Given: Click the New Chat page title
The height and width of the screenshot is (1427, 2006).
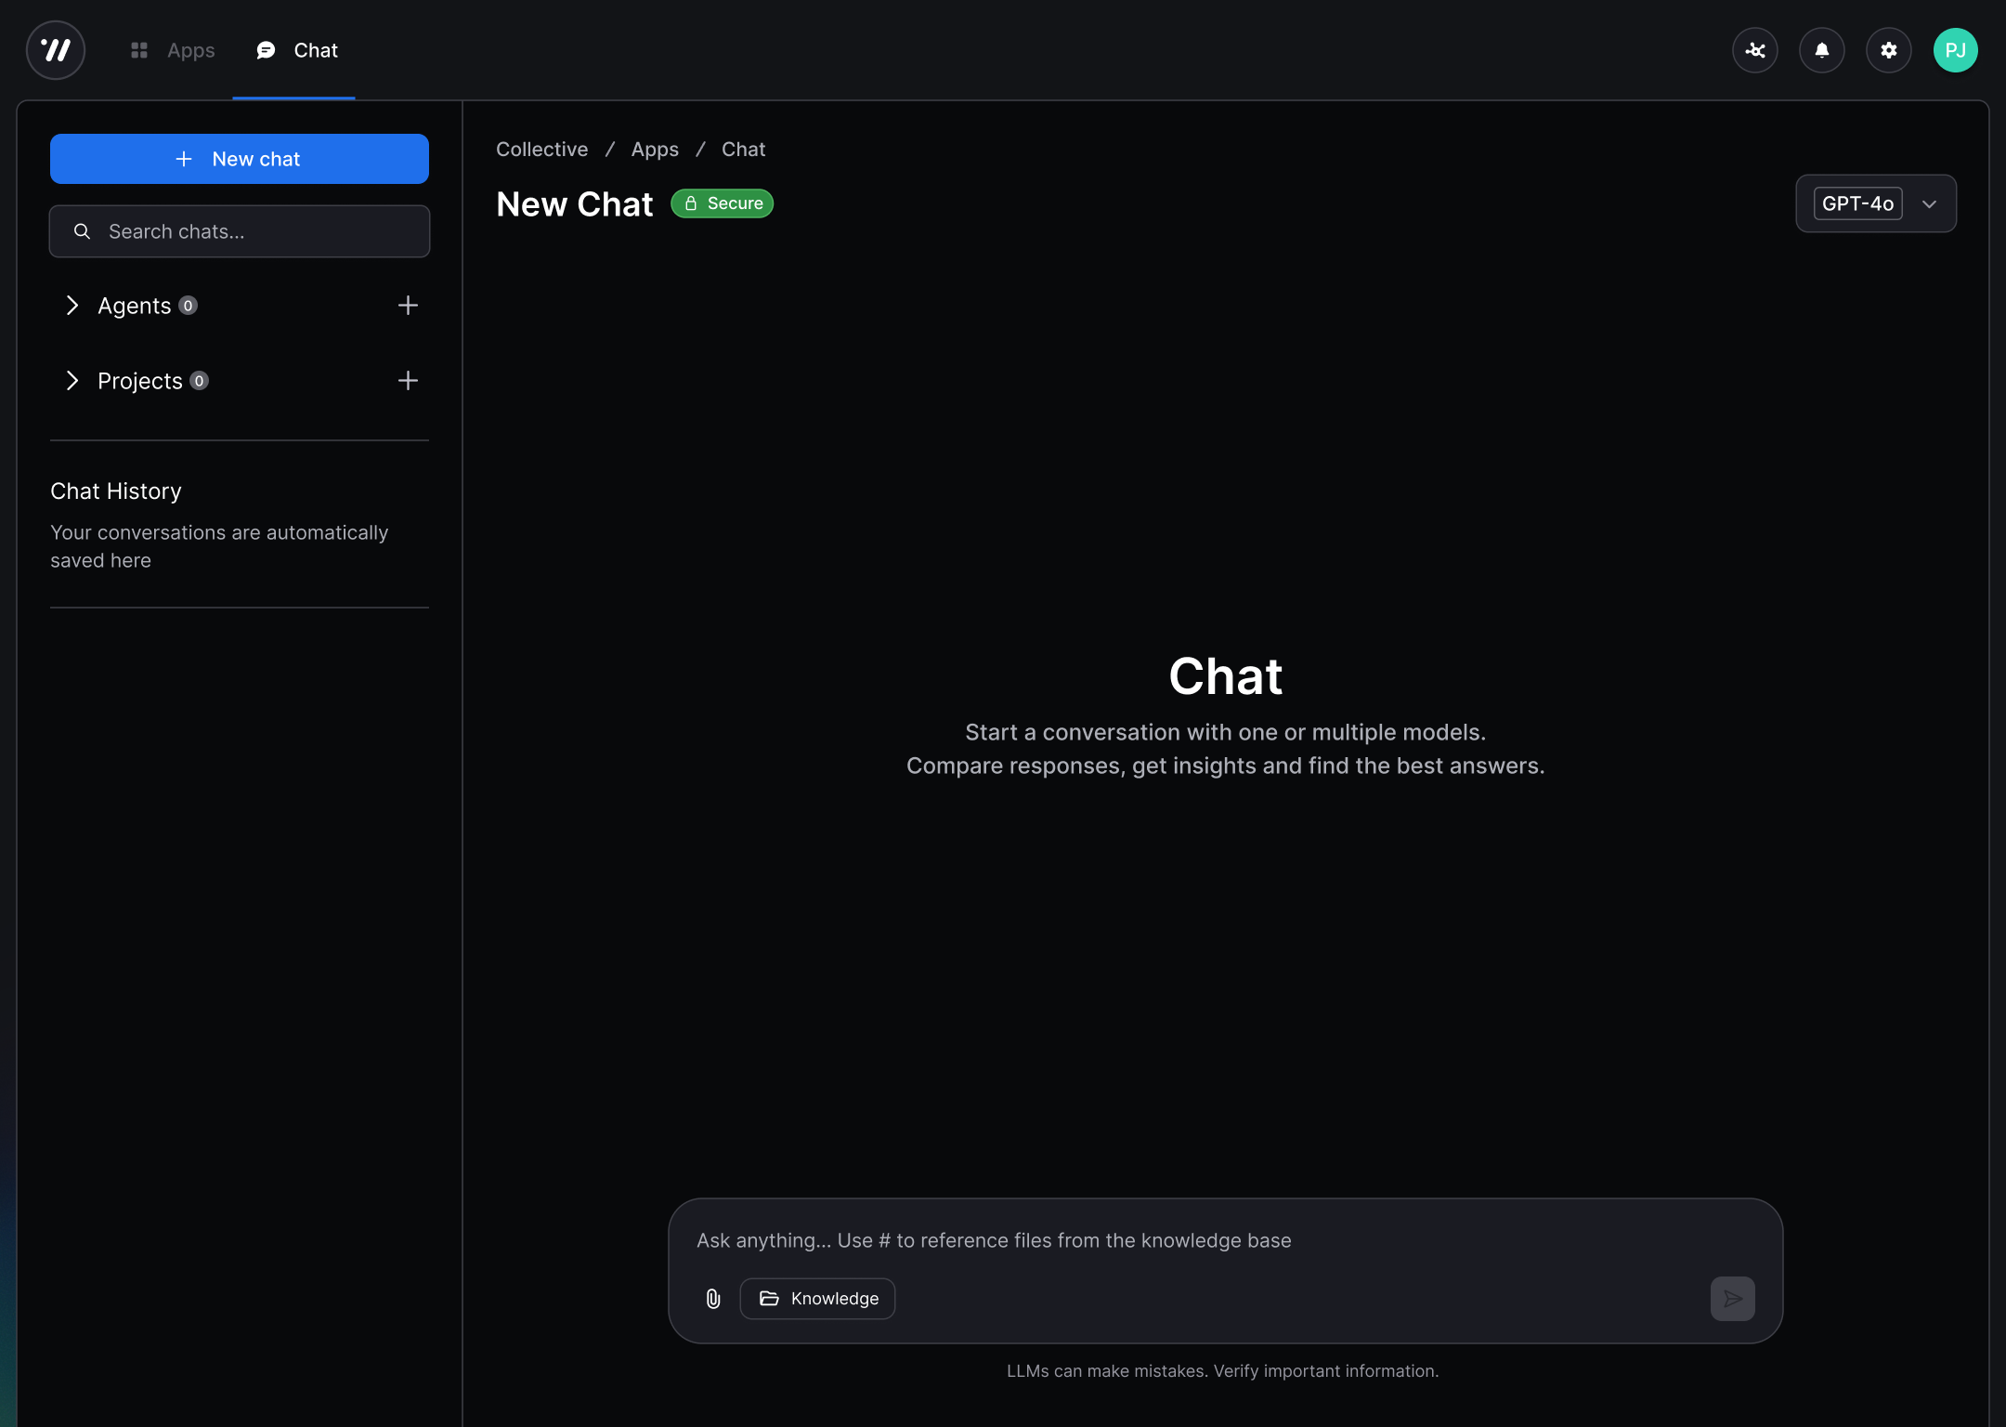Looking at the screenshot, I should point(575,204).
